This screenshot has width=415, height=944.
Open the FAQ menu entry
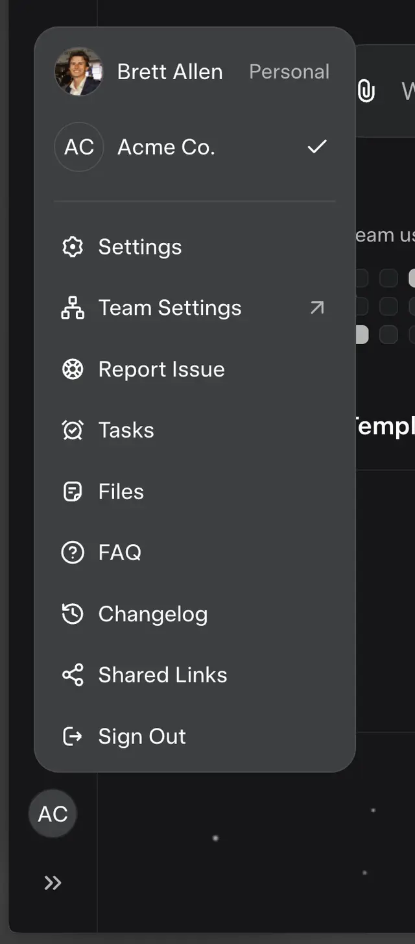(x=195, y=553)
